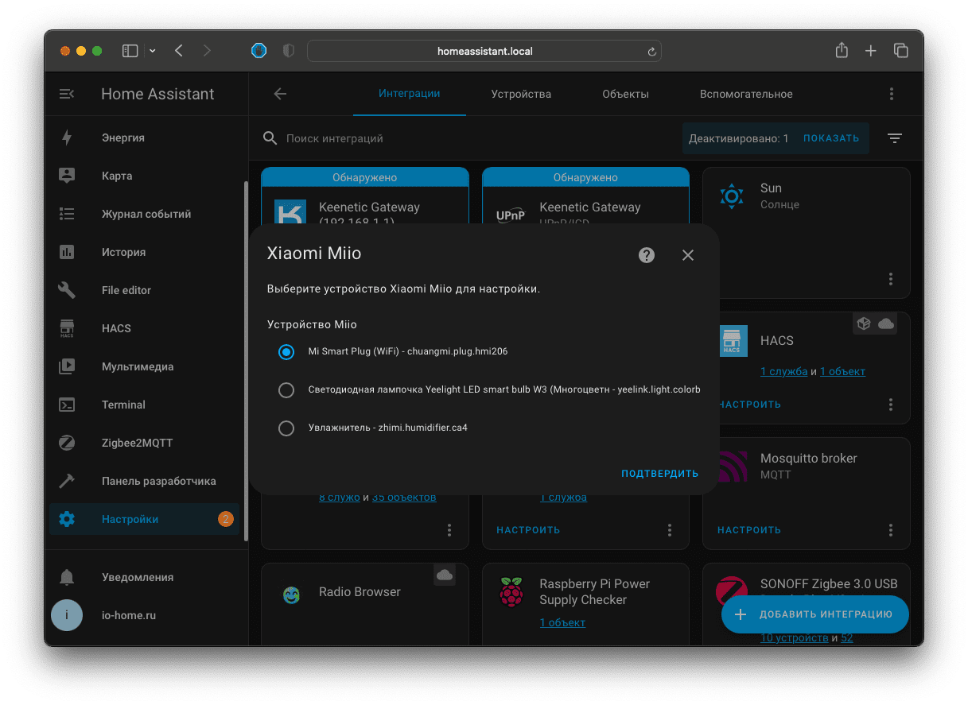Switch to the Объекты tab
The height and width of the screenshot is (705, 968).
pyautogui.click(x=625, y=94)
